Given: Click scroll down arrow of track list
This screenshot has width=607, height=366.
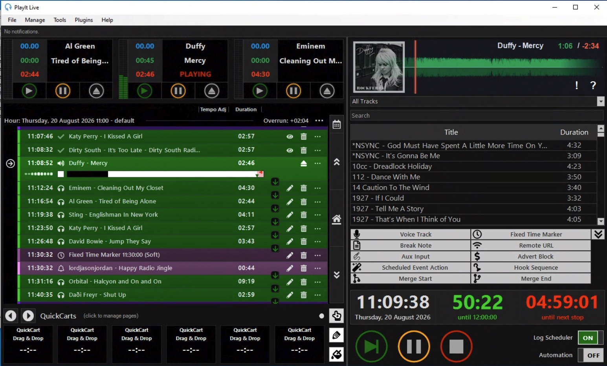Looking at the screenshot, I should click(x=600, y=221).
